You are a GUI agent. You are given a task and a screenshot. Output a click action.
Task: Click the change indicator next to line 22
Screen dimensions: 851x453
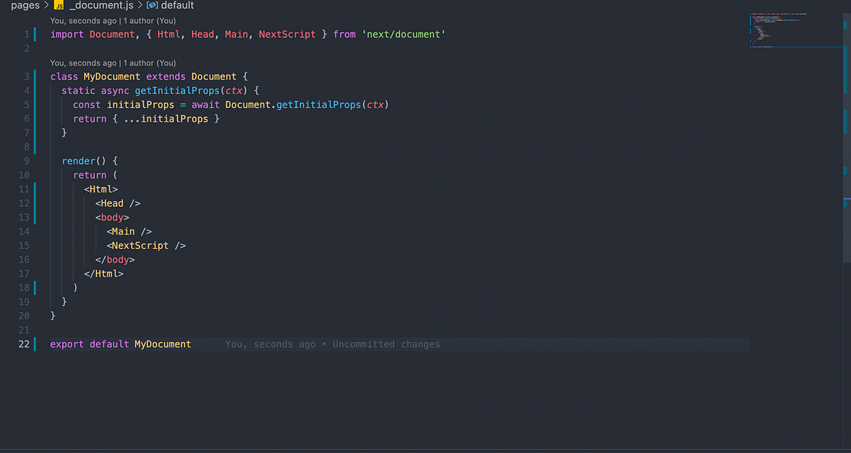click(x=34, y=344)
